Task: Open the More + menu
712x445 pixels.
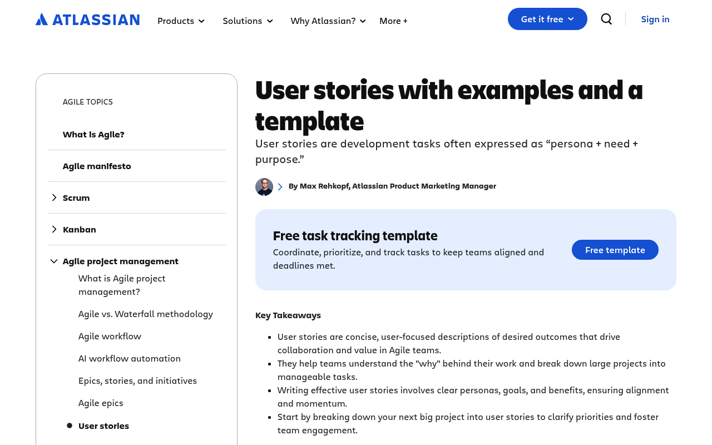Action: 393,21
